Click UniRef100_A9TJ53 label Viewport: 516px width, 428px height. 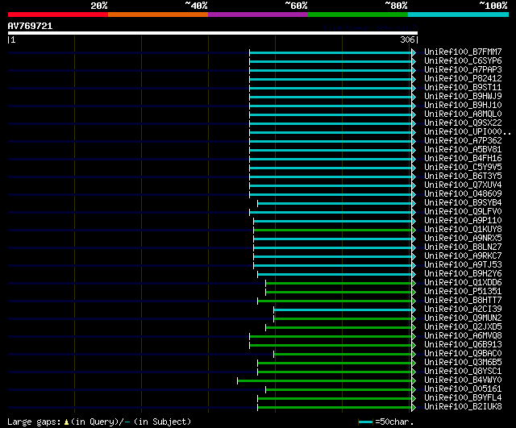pos(463,265)
